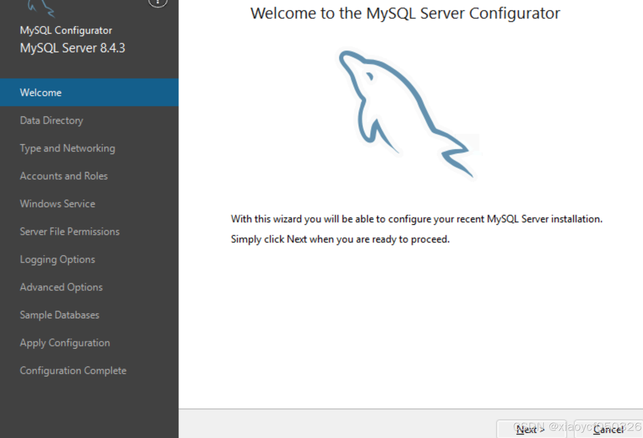Click the Cancel button
Screen dimensions: 643x438
[x=609, y=429]
